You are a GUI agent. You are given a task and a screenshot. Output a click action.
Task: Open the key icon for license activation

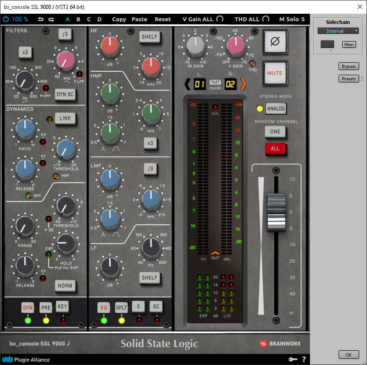click(x=293, y=359)
